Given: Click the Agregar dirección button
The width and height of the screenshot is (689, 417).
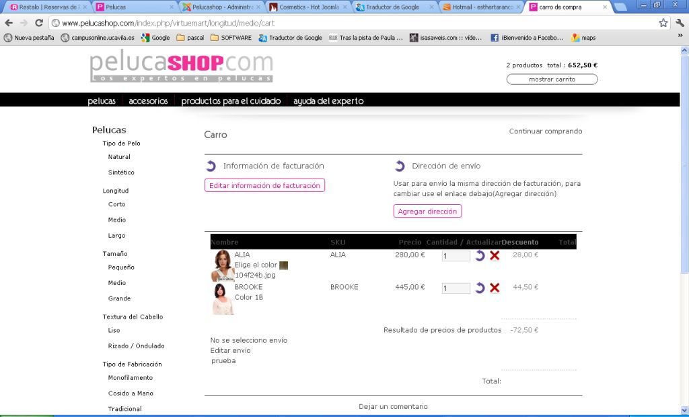Looking at the screenshot, I should coord(427,212).
